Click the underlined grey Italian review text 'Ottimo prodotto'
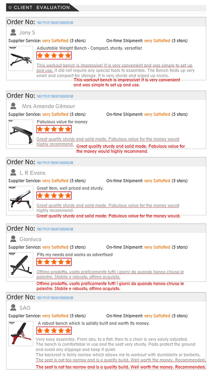 pyautogui.click(x=110, y=274)
